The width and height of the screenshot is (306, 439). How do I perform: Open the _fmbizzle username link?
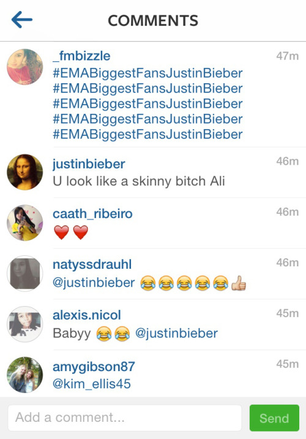pos(81,56)
